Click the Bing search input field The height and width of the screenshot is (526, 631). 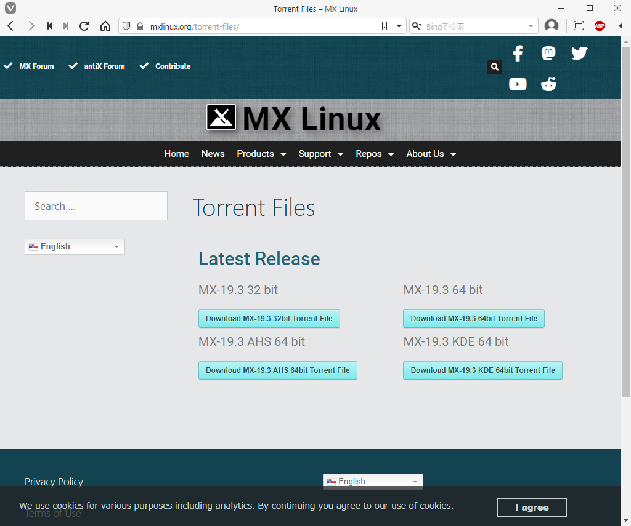[475, 26]
